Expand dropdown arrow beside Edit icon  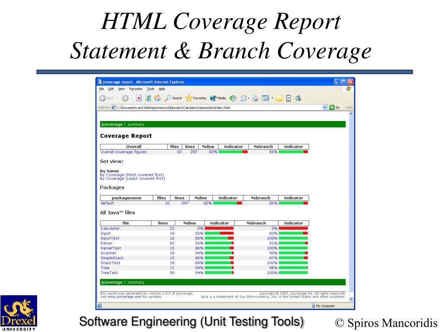coord(272,98)
